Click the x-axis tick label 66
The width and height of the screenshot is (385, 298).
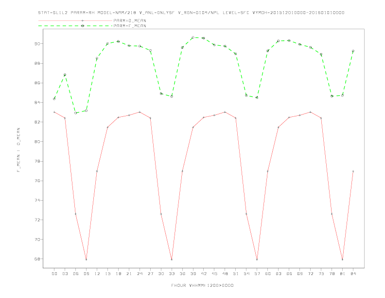pos(289,274)
